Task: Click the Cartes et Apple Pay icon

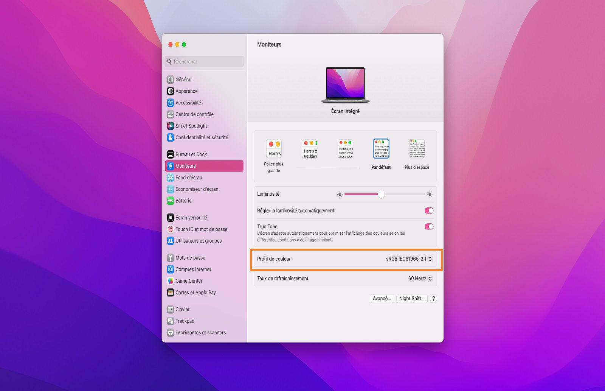Action: coord(171,293)
